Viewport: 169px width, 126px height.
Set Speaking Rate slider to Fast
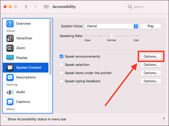coord(138,36)
